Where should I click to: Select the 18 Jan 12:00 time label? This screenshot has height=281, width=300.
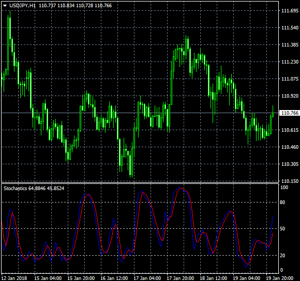(x=213, y=278)
